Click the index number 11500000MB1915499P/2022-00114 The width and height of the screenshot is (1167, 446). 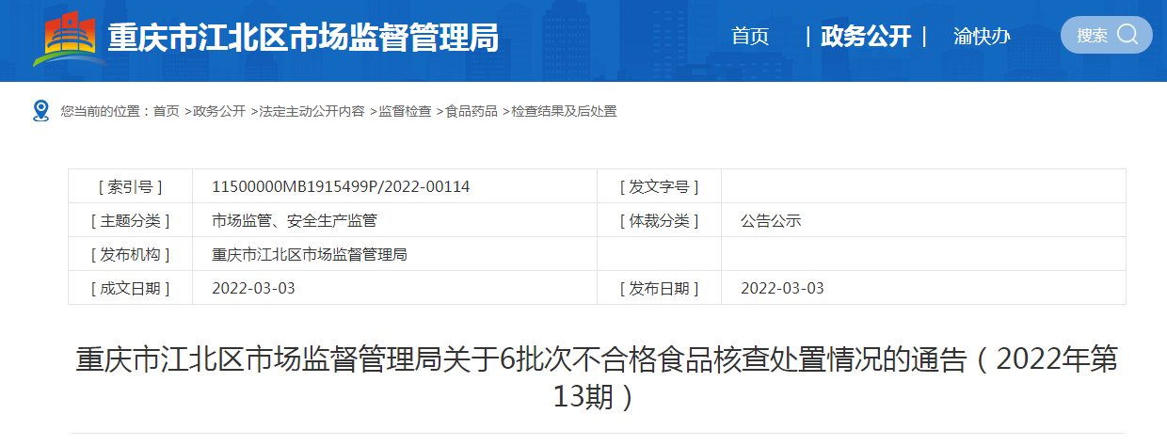[x=341, y=186]
